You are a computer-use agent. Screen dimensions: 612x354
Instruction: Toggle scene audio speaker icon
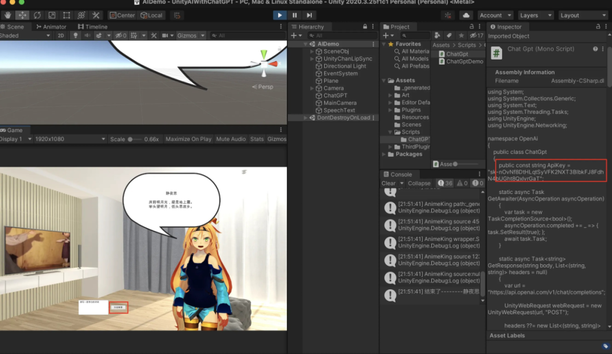pyautogui.click(x=87, y=36)
